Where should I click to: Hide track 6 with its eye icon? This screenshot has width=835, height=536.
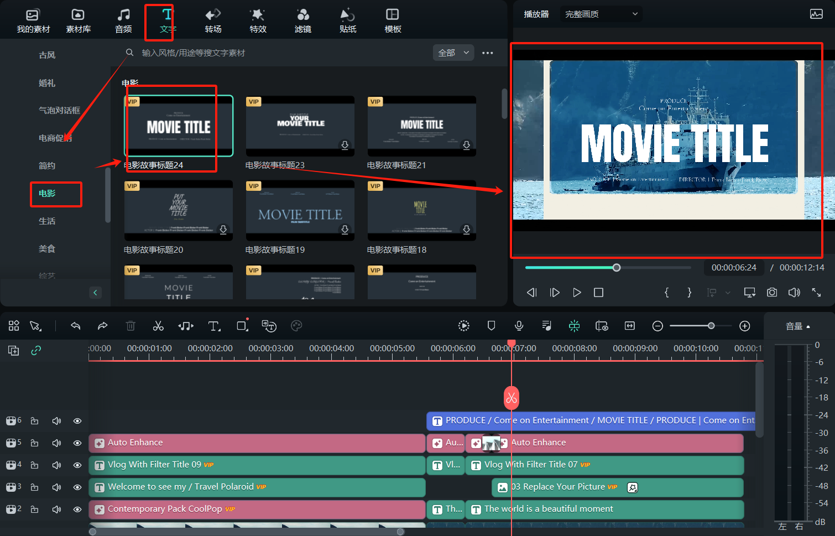[77, 421]
